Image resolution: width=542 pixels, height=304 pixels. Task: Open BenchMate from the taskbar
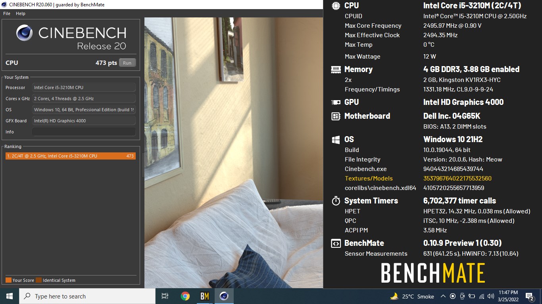pos(204,296)
